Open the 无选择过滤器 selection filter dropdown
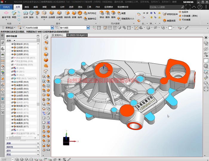Image resolution: width=209 pixels, height=161 pixels. tap(52, 28)
